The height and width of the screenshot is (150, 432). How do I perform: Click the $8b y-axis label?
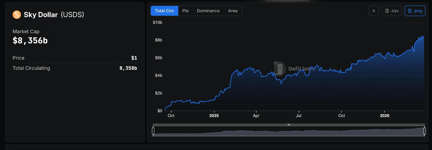[x=158, y=40]
